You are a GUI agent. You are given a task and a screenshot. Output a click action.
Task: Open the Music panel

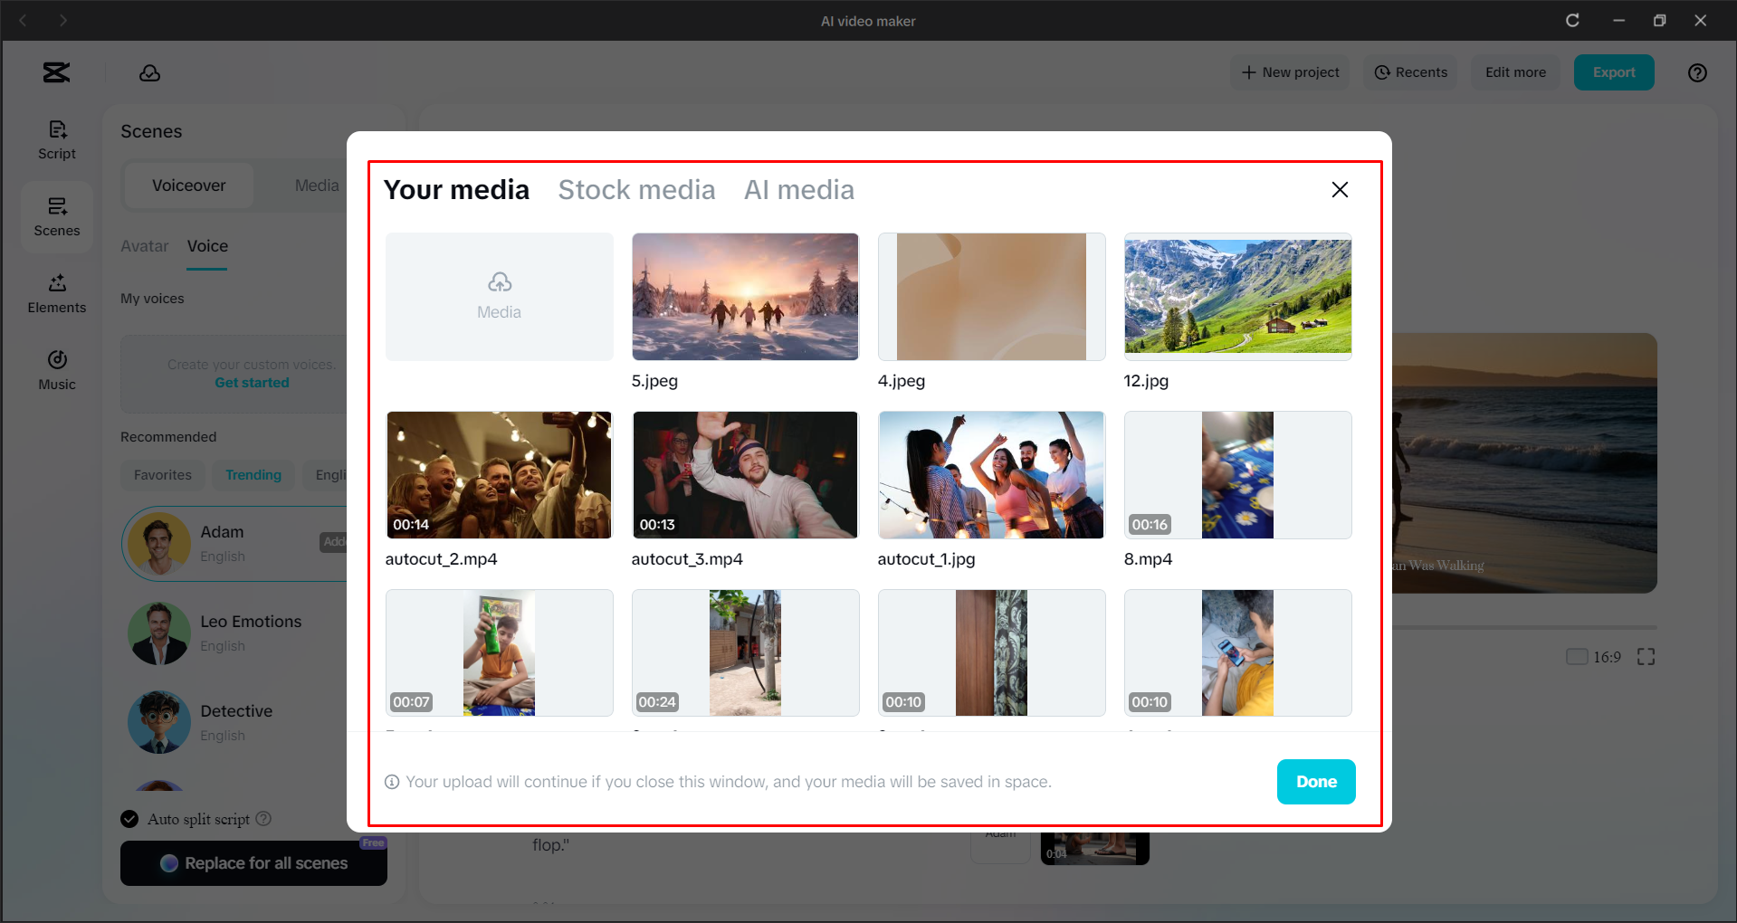(57, 371)
